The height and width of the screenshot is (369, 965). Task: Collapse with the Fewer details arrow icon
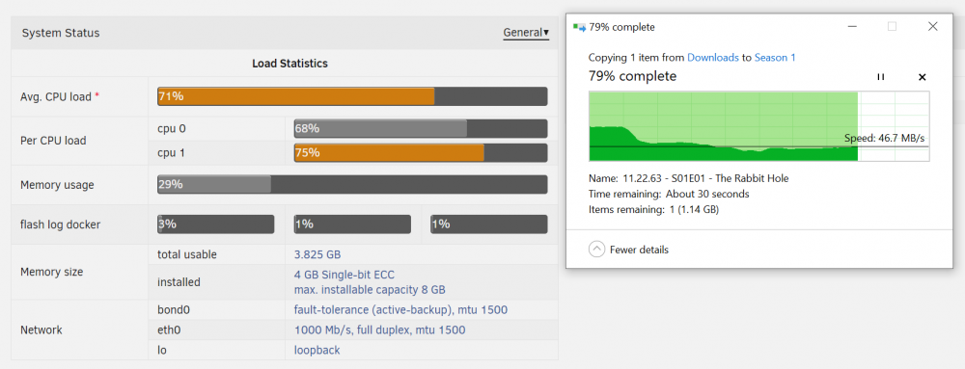(596, 250)
